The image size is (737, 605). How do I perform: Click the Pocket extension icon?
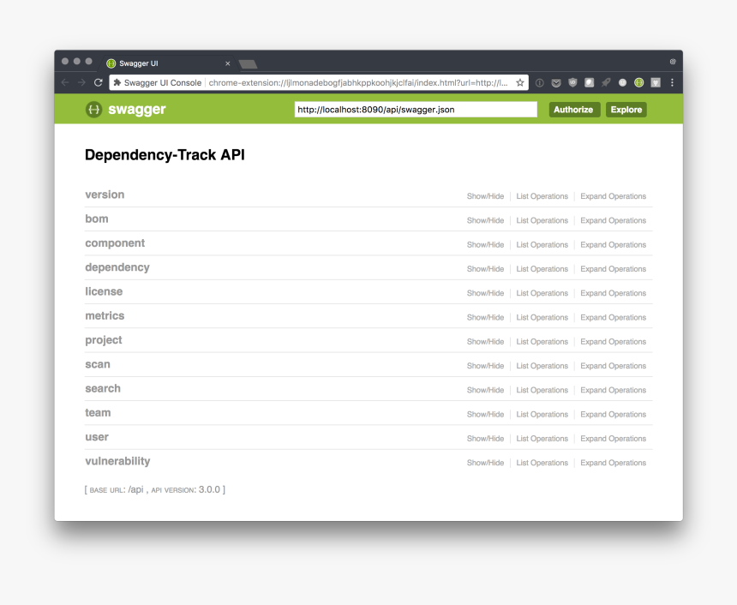point(556,83)
